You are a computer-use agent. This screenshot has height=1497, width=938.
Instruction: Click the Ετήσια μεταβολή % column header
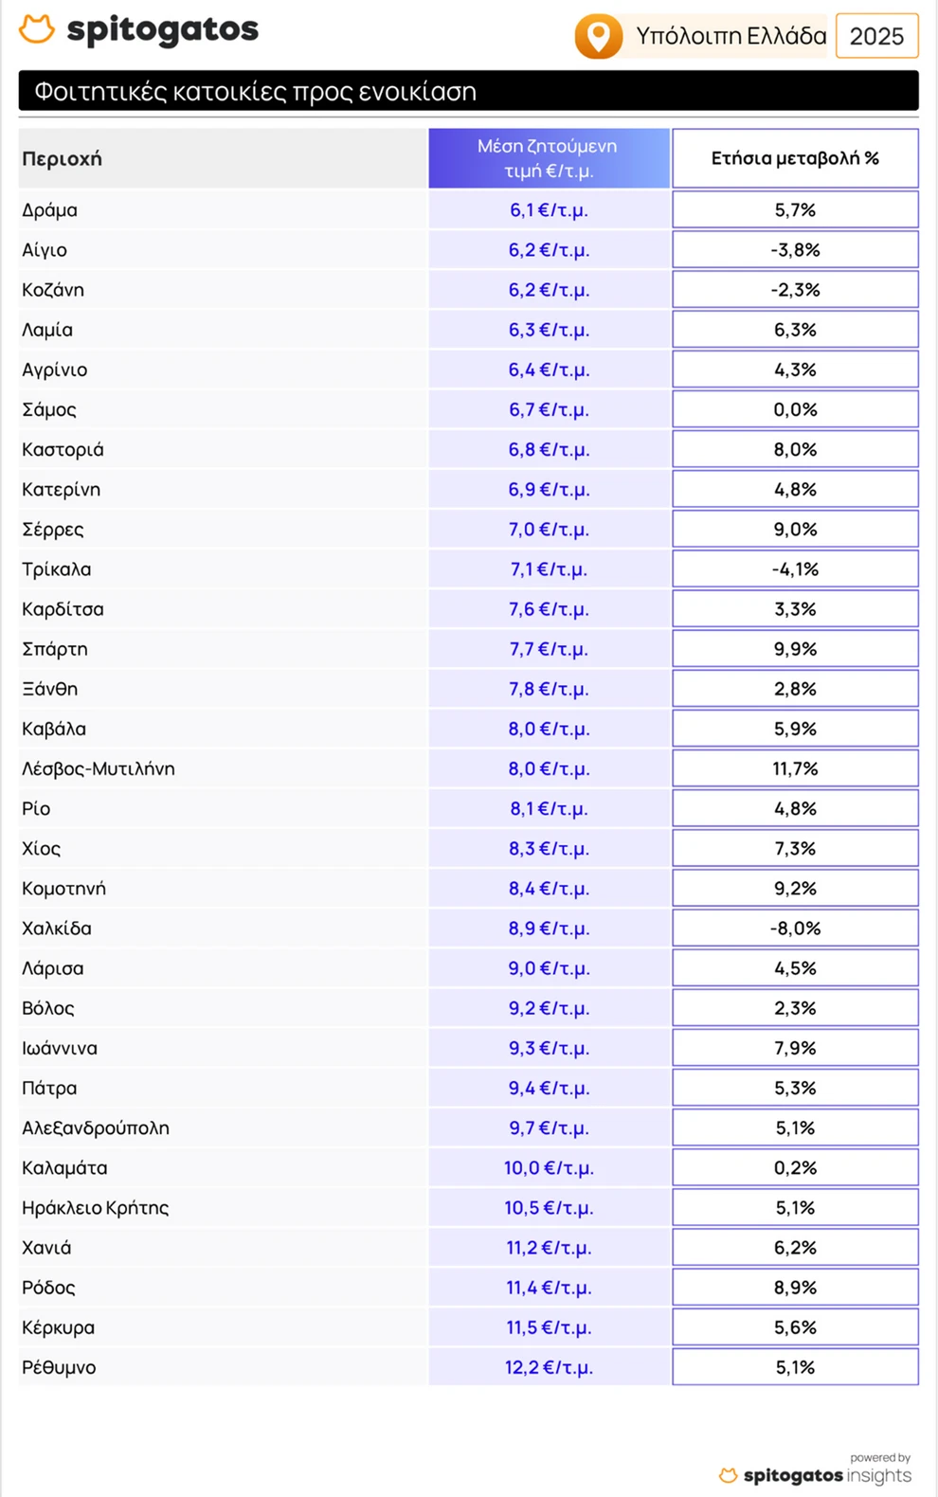(x=795, y=158)
